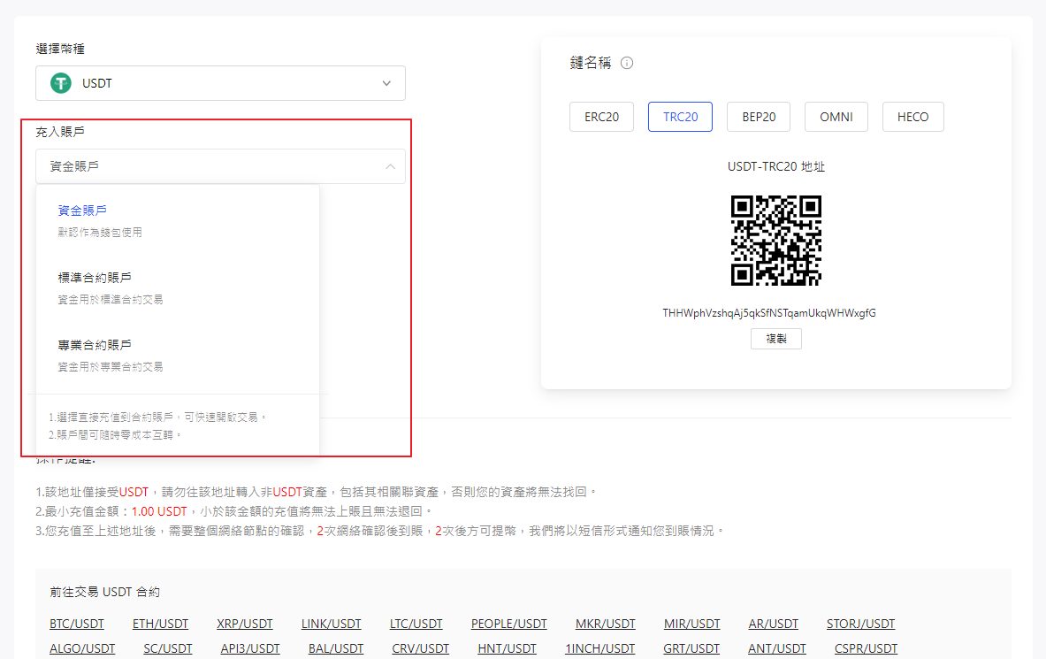
Task: Select 資金賬戶 option in the list
Action: click(82, 211)
